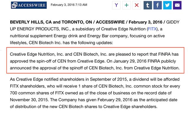The height and width of the screenshot is (113, 188).
Task: Share the article on Twitter
Action: click(167, 5)
